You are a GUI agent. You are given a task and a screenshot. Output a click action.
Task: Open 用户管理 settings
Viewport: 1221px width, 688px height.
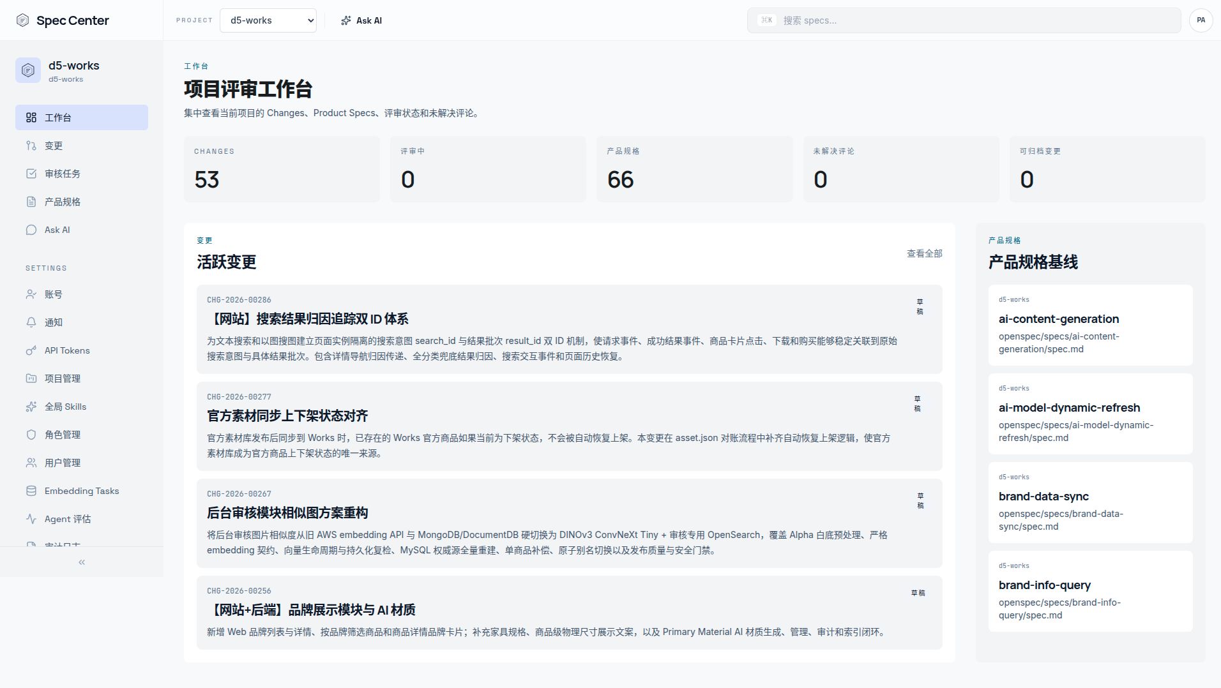(82, 463)
